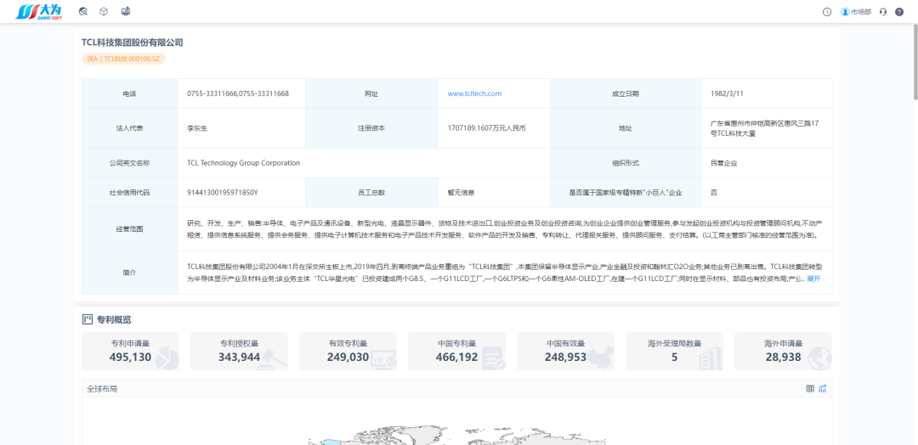The image size is (918, 445).
Task: Click the 公司英文名称 row label
Action: (129, 163)
